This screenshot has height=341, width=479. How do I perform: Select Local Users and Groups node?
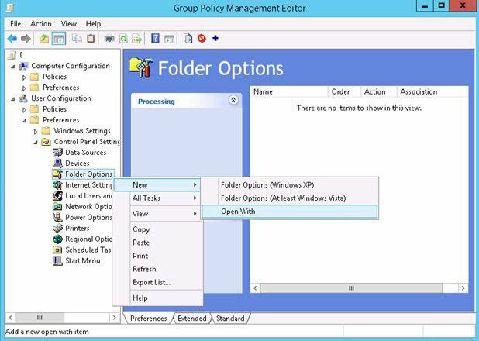click(87, 195)
